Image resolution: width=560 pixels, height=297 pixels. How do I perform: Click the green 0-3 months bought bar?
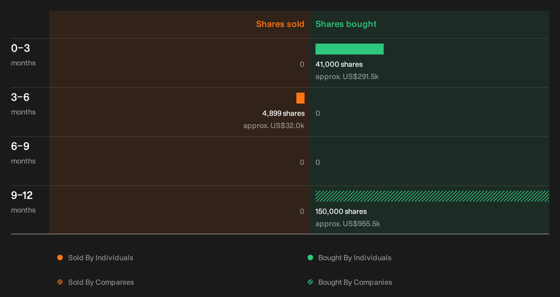click(x=350, y=49)
